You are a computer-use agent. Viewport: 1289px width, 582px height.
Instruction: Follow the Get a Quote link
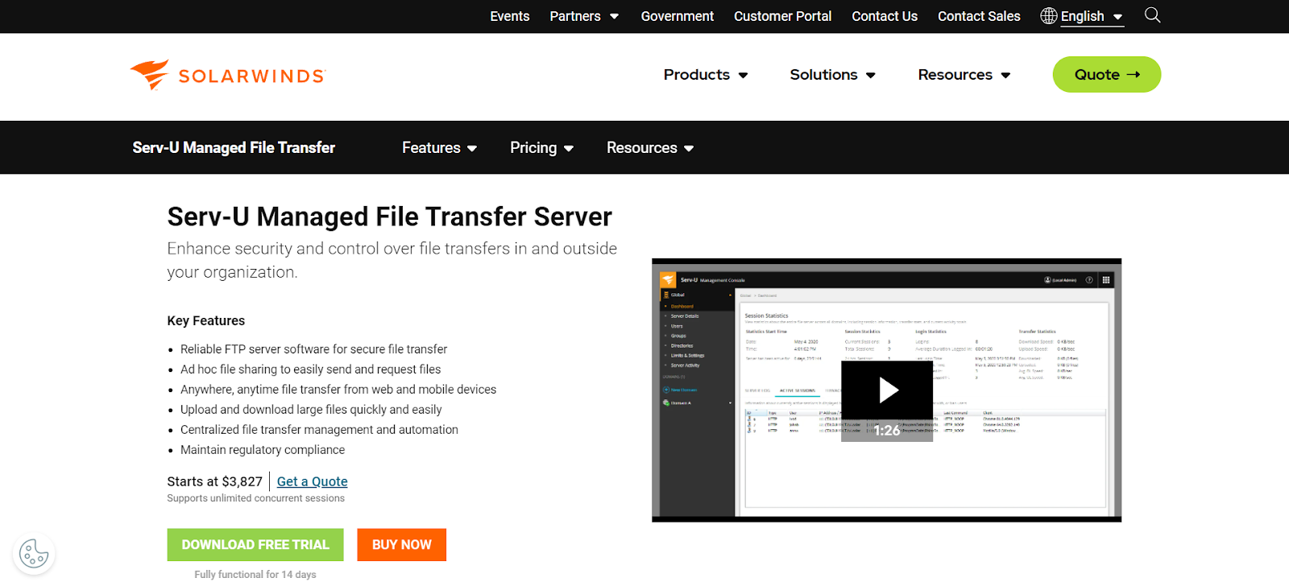(x=313, y=481)
